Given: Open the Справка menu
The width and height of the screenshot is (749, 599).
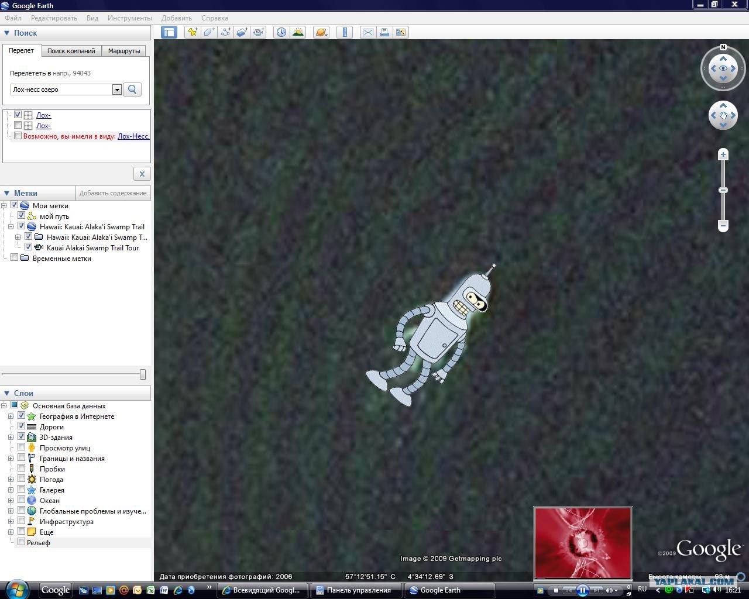Looking at the screenshot, I should (x=215, y=18).
